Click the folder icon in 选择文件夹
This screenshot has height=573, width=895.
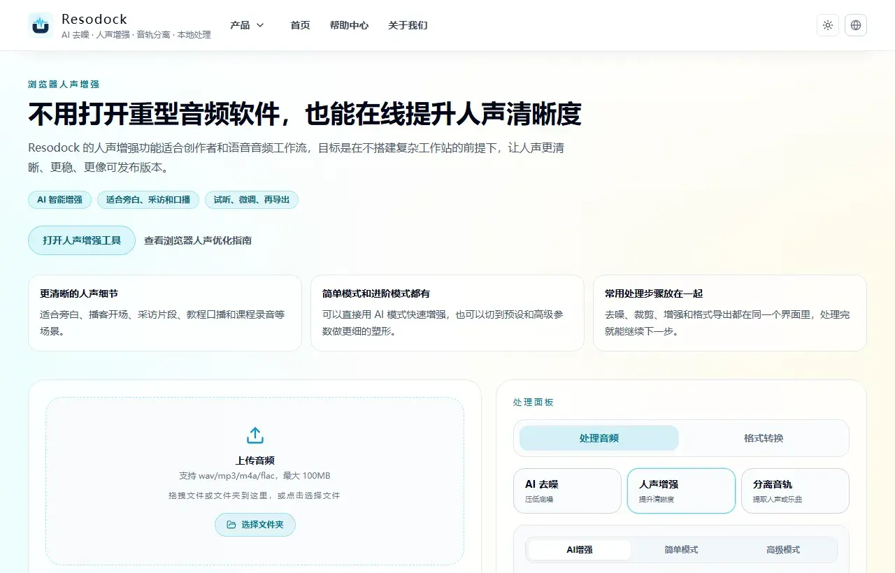(231, 525)
